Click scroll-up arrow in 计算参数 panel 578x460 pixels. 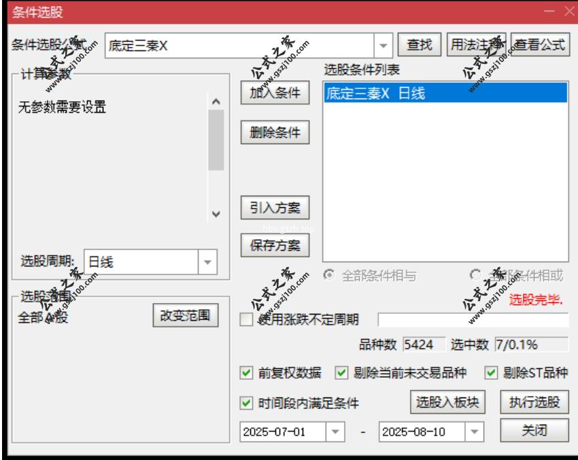(216, 102)
